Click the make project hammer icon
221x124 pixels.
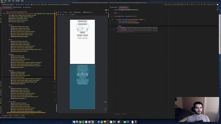pos(163,4)
